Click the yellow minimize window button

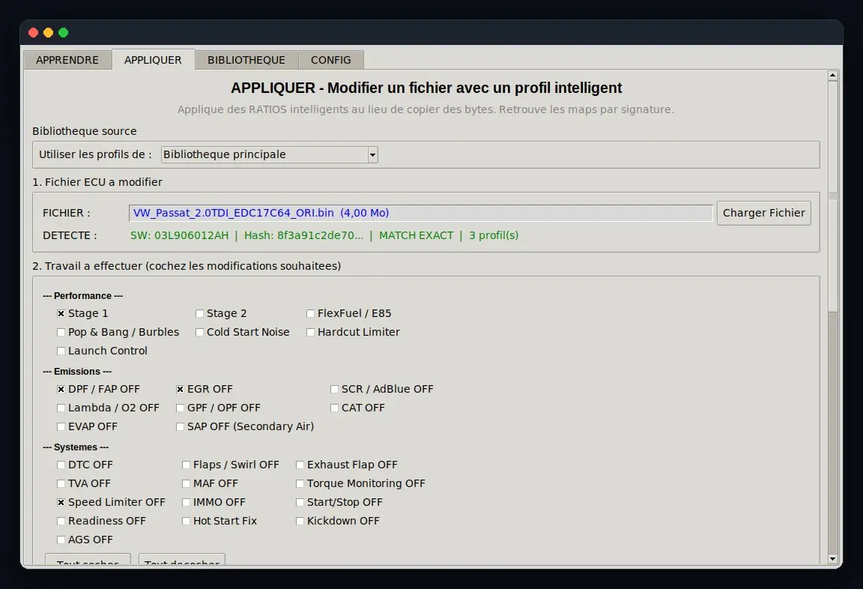(x=49, y=32)
